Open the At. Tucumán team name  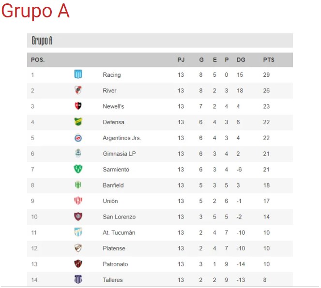[x=119, y=232]
